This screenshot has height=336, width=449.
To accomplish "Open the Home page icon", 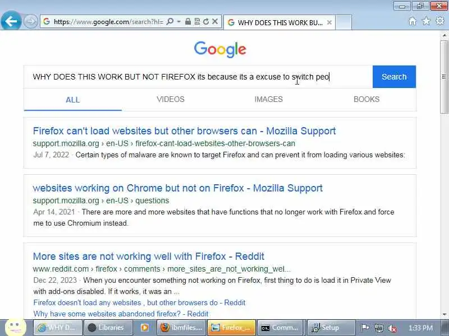I will 413,21.
